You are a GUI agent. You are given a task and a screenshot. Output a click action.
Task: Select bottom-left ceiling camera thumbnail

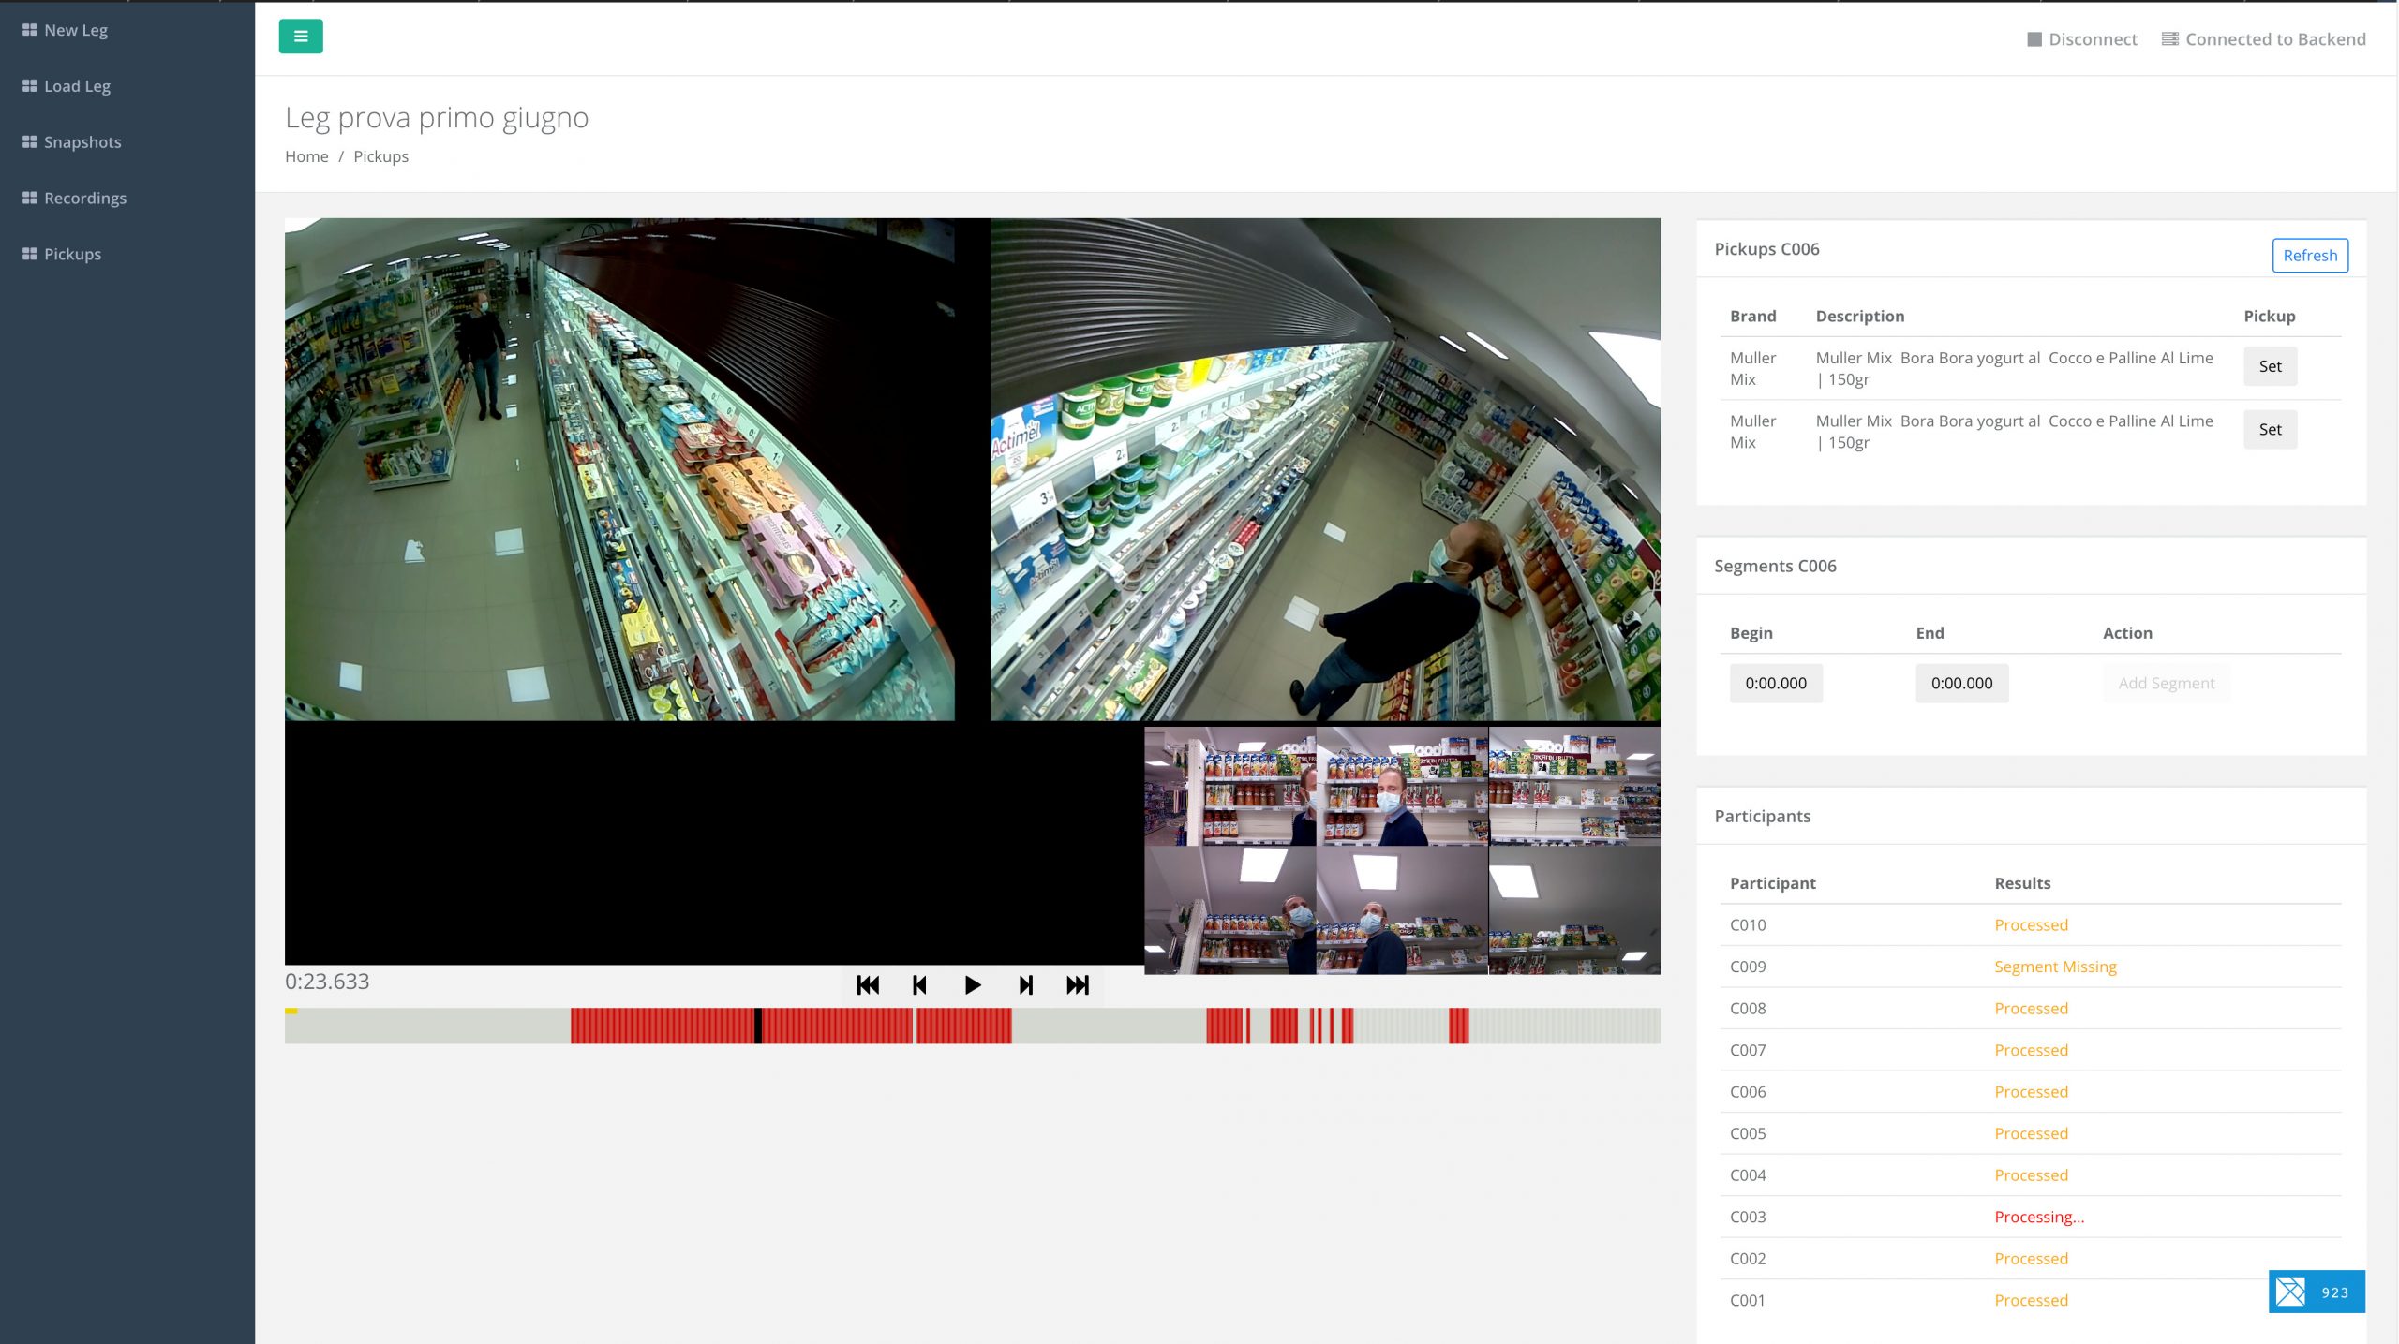pyautogui.click(x=1229, y=911)
